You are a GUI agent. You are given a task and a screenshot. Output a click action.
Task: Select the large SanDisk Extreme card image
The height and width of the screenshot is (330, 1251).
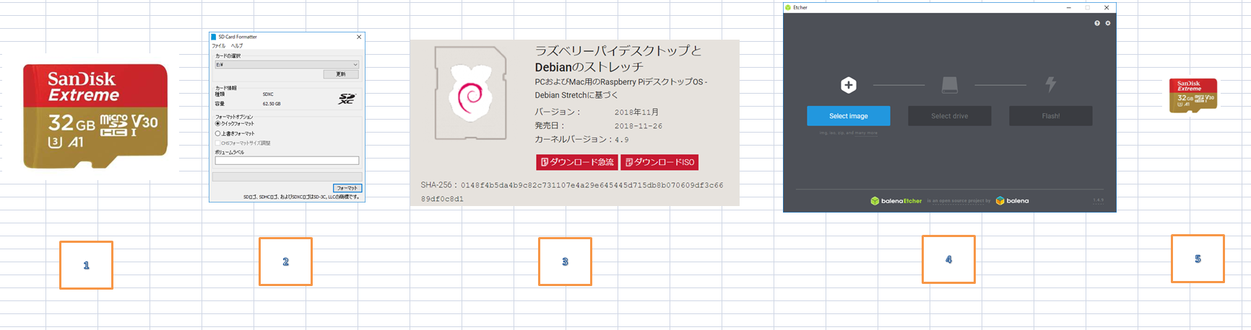pos(95,115)
